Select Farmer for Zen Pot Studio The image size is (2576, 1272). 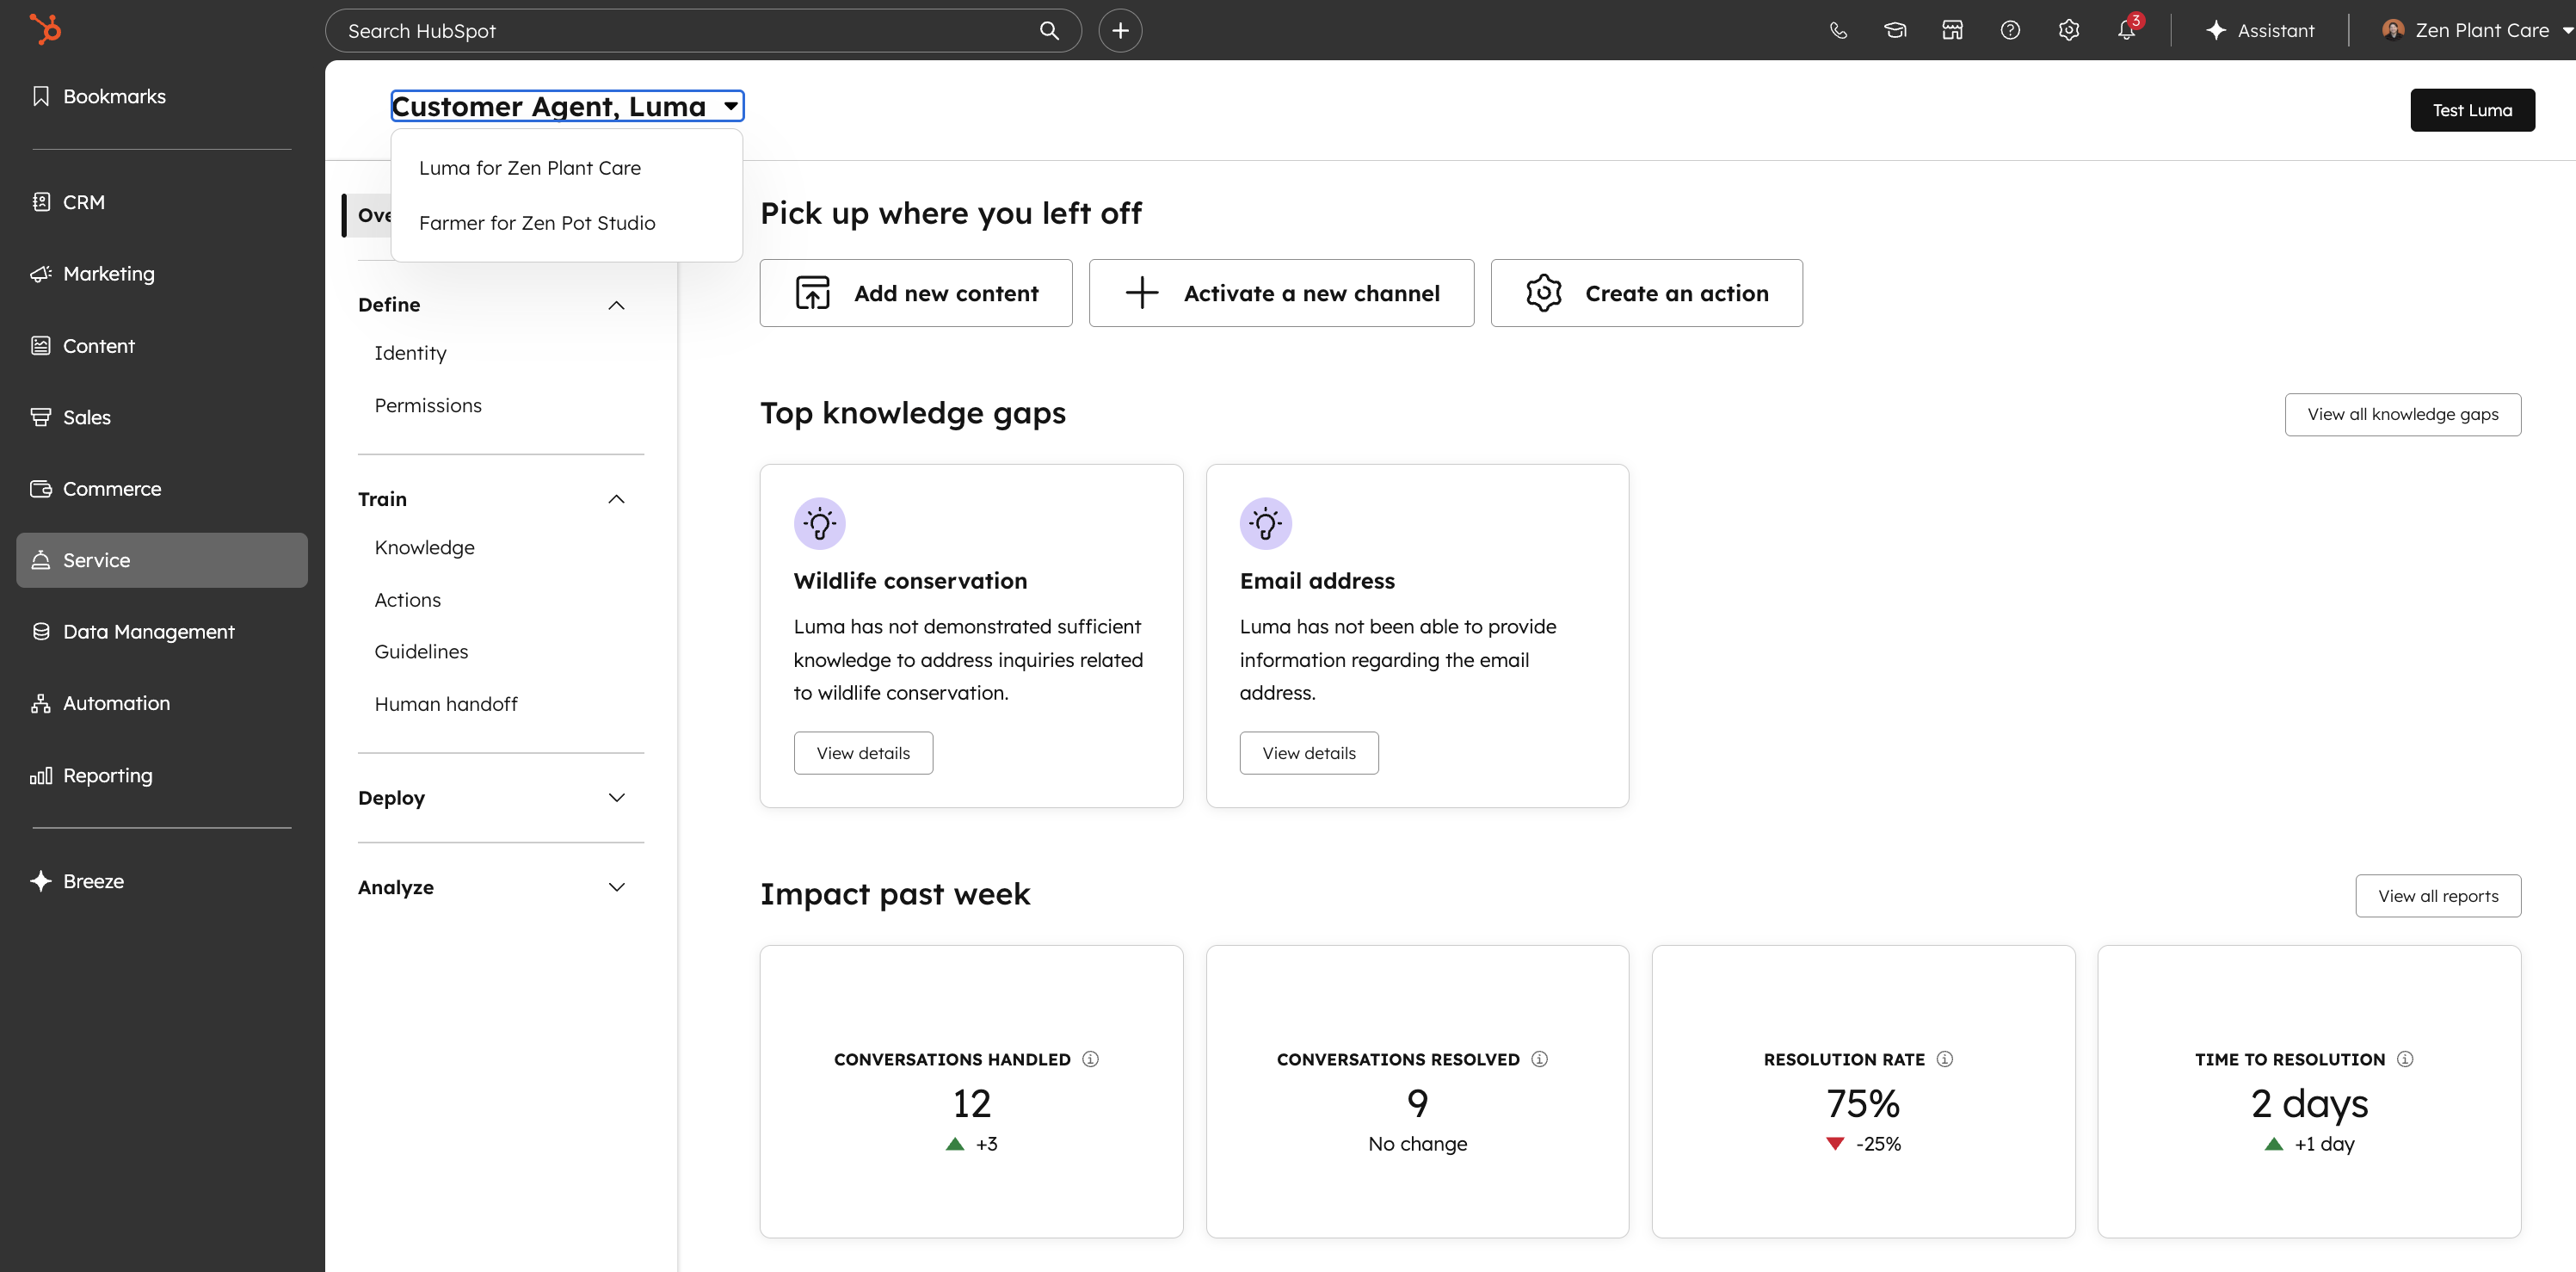click(x=566, y=223)
